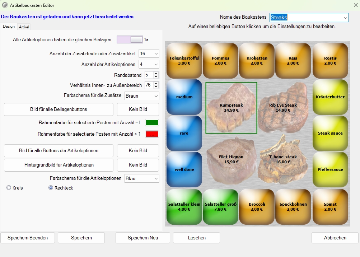Click Bild für alle Beilagenbuttons
Screen dimensions: 360x257
(59, 109)
